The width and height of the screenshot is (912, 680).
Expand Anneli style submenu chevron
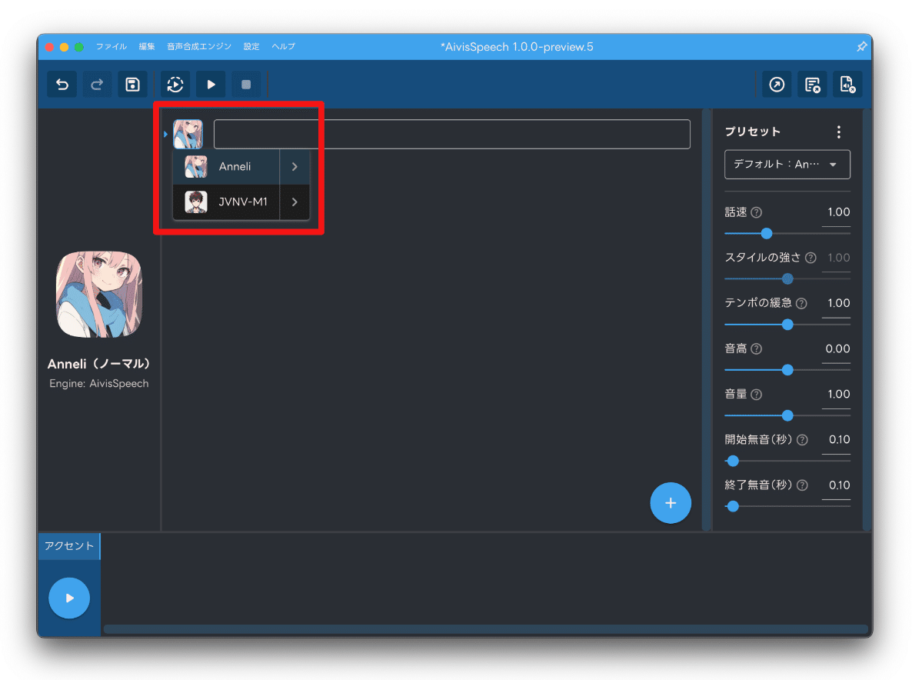(x=295, y=167)
